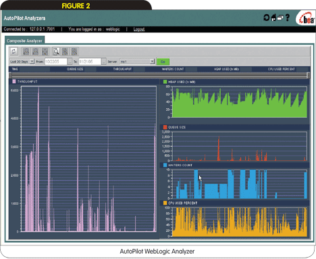Viewport: 316px width, 259px height.
Task: Click the tallest red spike in the Queue Size chart
Action: tap(219, 149)
